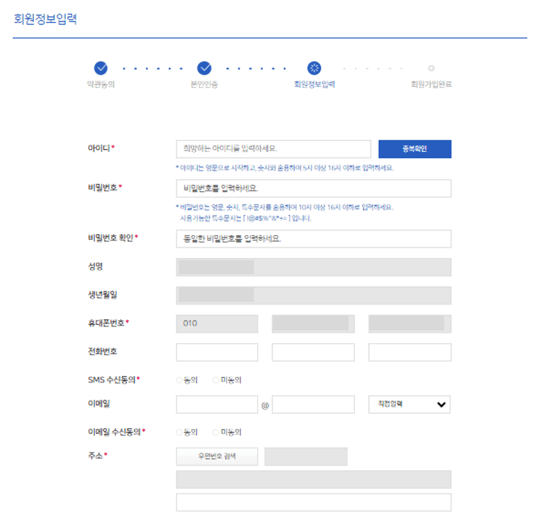The image size is (540, 517).
Task: Click the 중복확인 button
Action: 415,149
